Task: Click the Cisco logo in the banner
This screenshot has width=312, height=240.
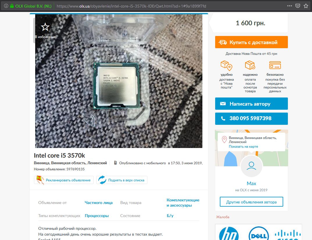Action: (x=288, y=235)
